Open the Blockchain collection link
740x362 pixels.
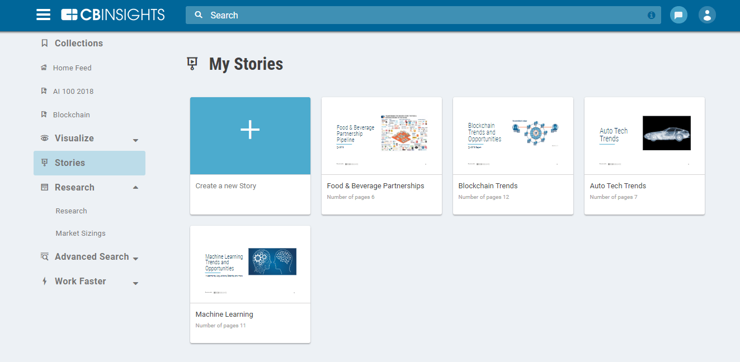71,115
